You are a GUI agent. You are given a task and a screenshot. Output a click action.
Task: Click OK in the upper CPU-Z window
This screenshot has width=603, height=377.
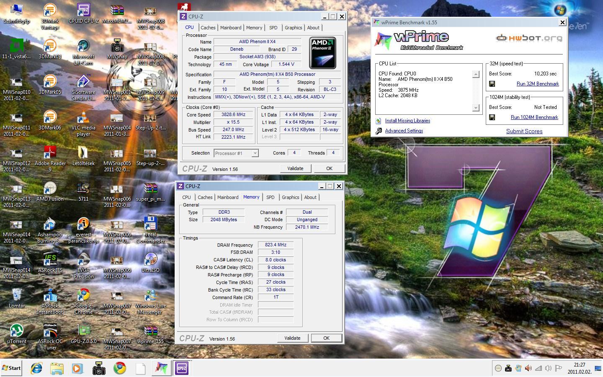pyautogui.click(x=329, y=168)
